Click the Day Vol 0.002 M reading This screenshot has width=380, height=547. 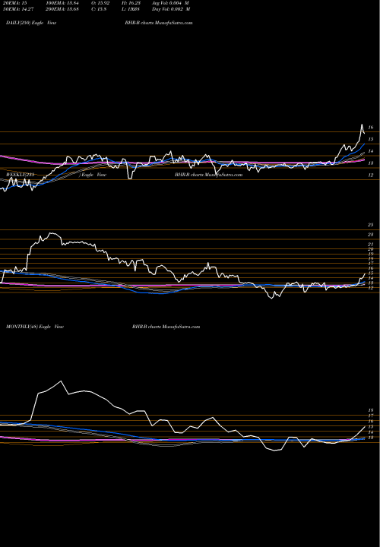tap(171, 9)
